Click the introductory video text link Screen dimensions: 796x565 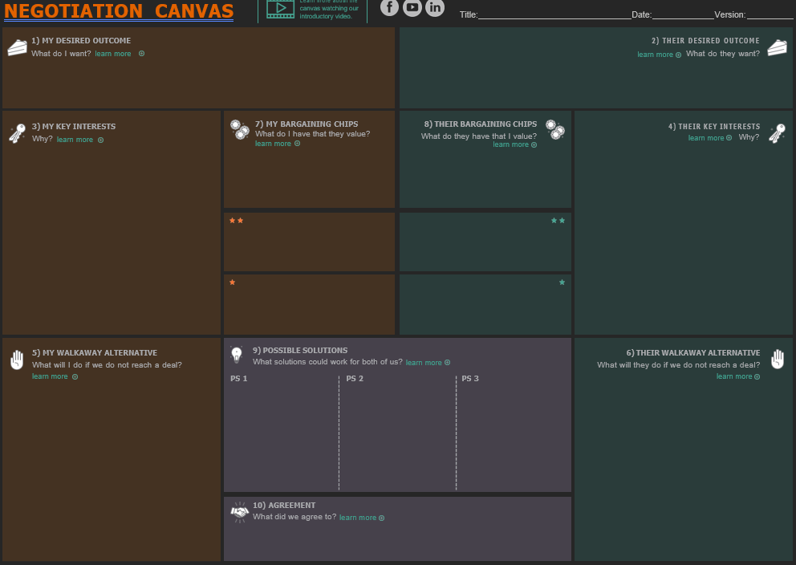tap(329, 9)
